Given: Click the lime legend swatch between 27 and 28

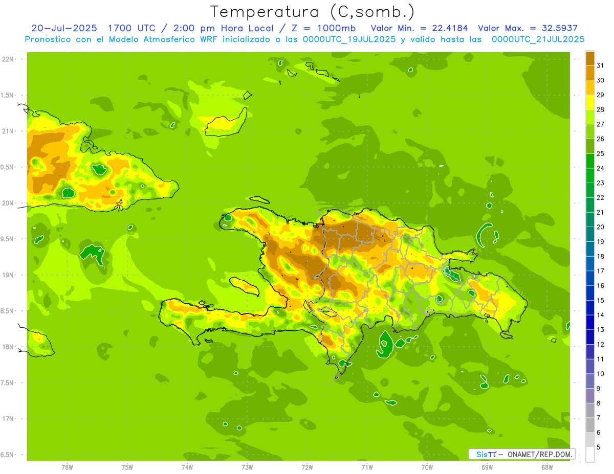Looking at the screenshot, I should click(x=590, y=117).
